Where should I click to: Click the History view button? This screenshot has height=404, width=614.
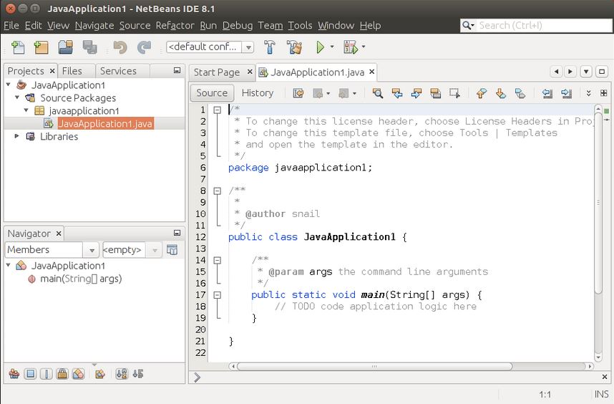[x=258, y=93]
